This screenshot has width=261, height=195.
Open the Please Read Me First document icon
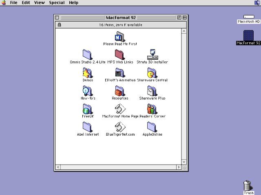[x=119, y=37]
